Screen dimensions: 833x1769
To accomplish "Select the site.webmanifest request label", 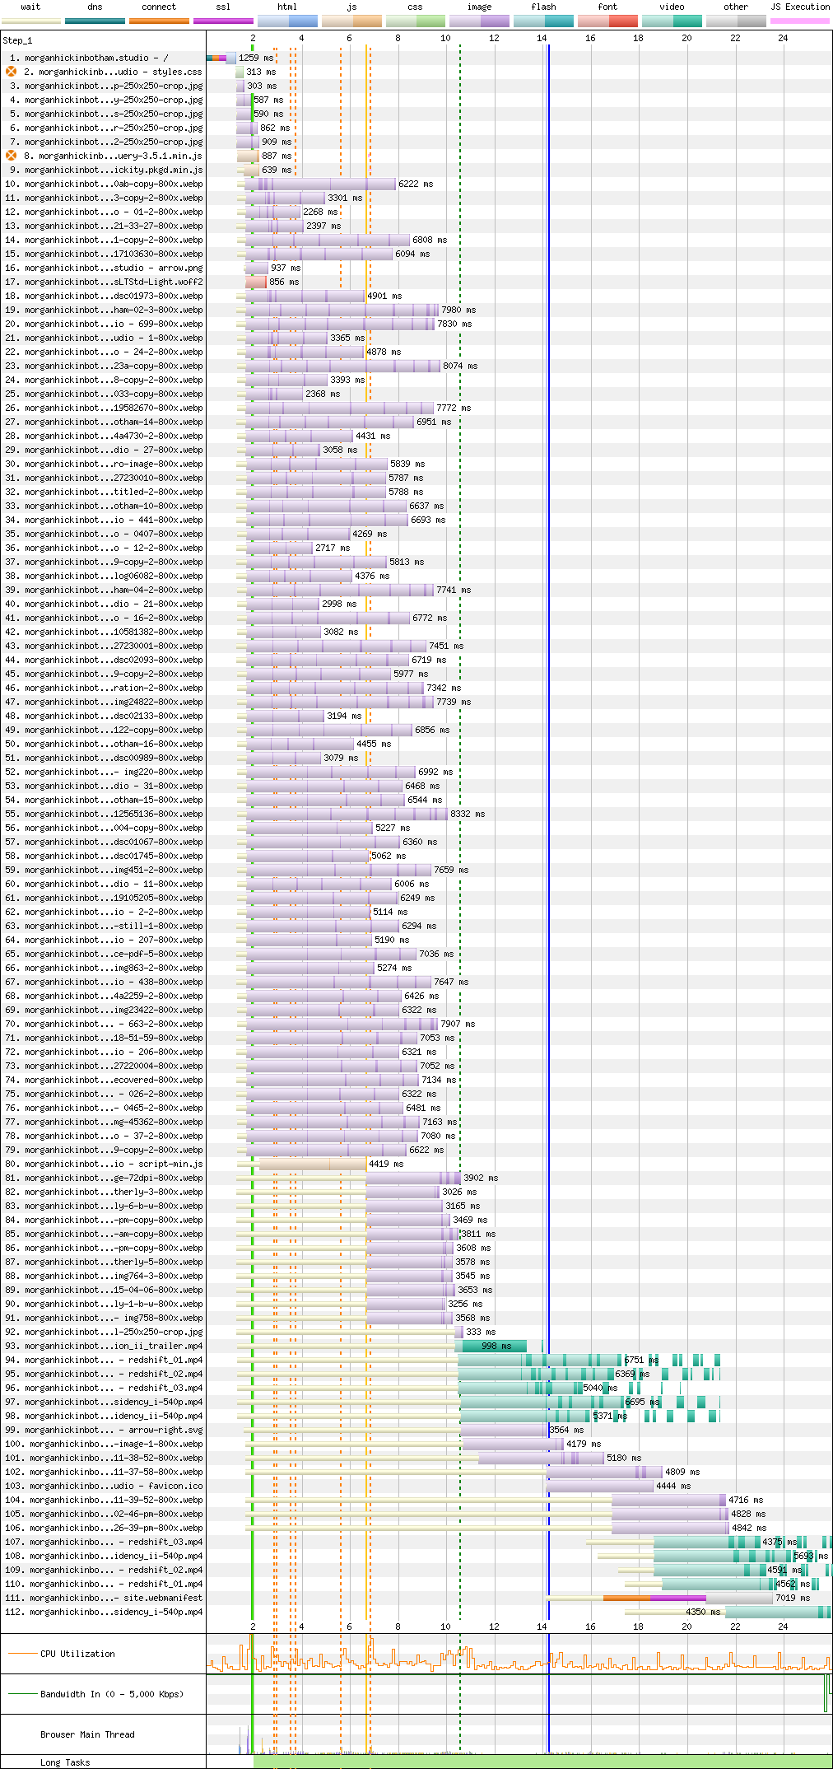I will point(104,1599).
